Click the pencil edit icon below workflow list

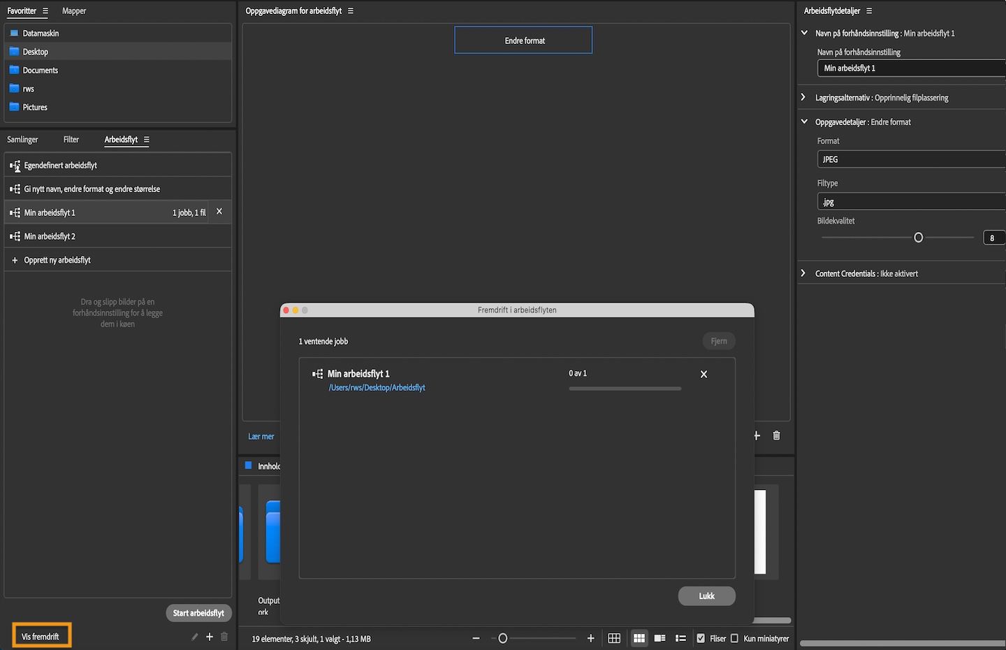pyautogui.click(x=194, y=637)
